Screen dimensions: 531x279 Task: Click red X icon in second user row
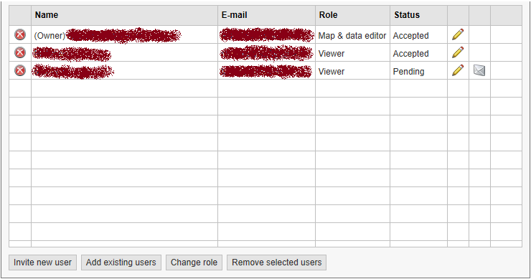tap(20, 52)
